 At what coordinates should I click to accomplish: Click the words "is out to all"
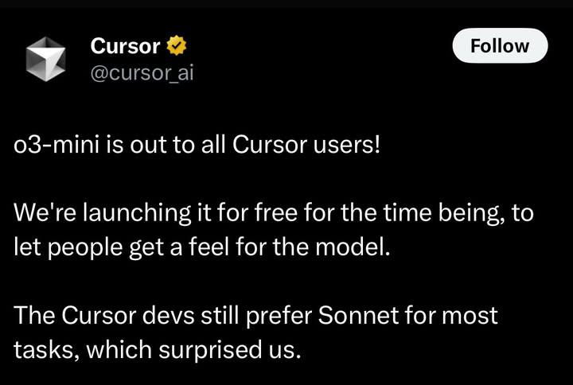point(154,148)
